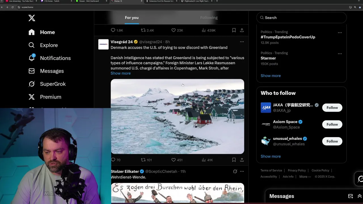Open the #TrumpEpsteinPedoCoverUp trending topic
Viewport: 363px width, 204px height.
(x=288, y=37)
